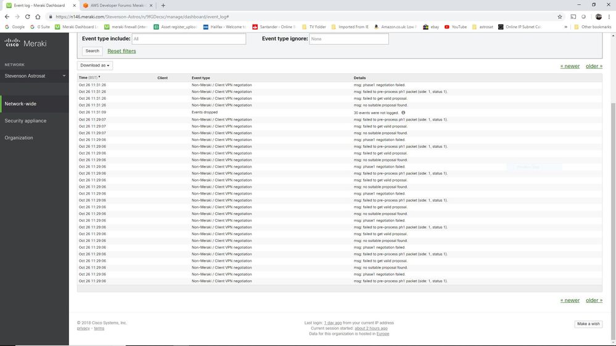This screenshot has width=616, height=346.
Task: Show more bookmarks with the chevron
Action: coord(565,27)
